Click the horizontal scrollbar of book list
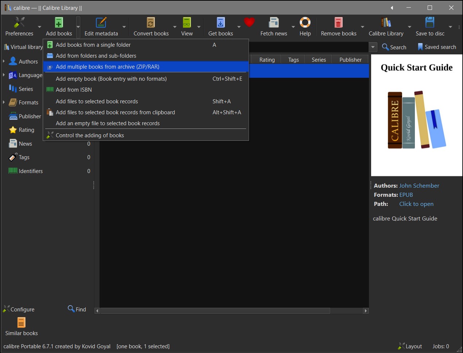 (x=215, y=311)
